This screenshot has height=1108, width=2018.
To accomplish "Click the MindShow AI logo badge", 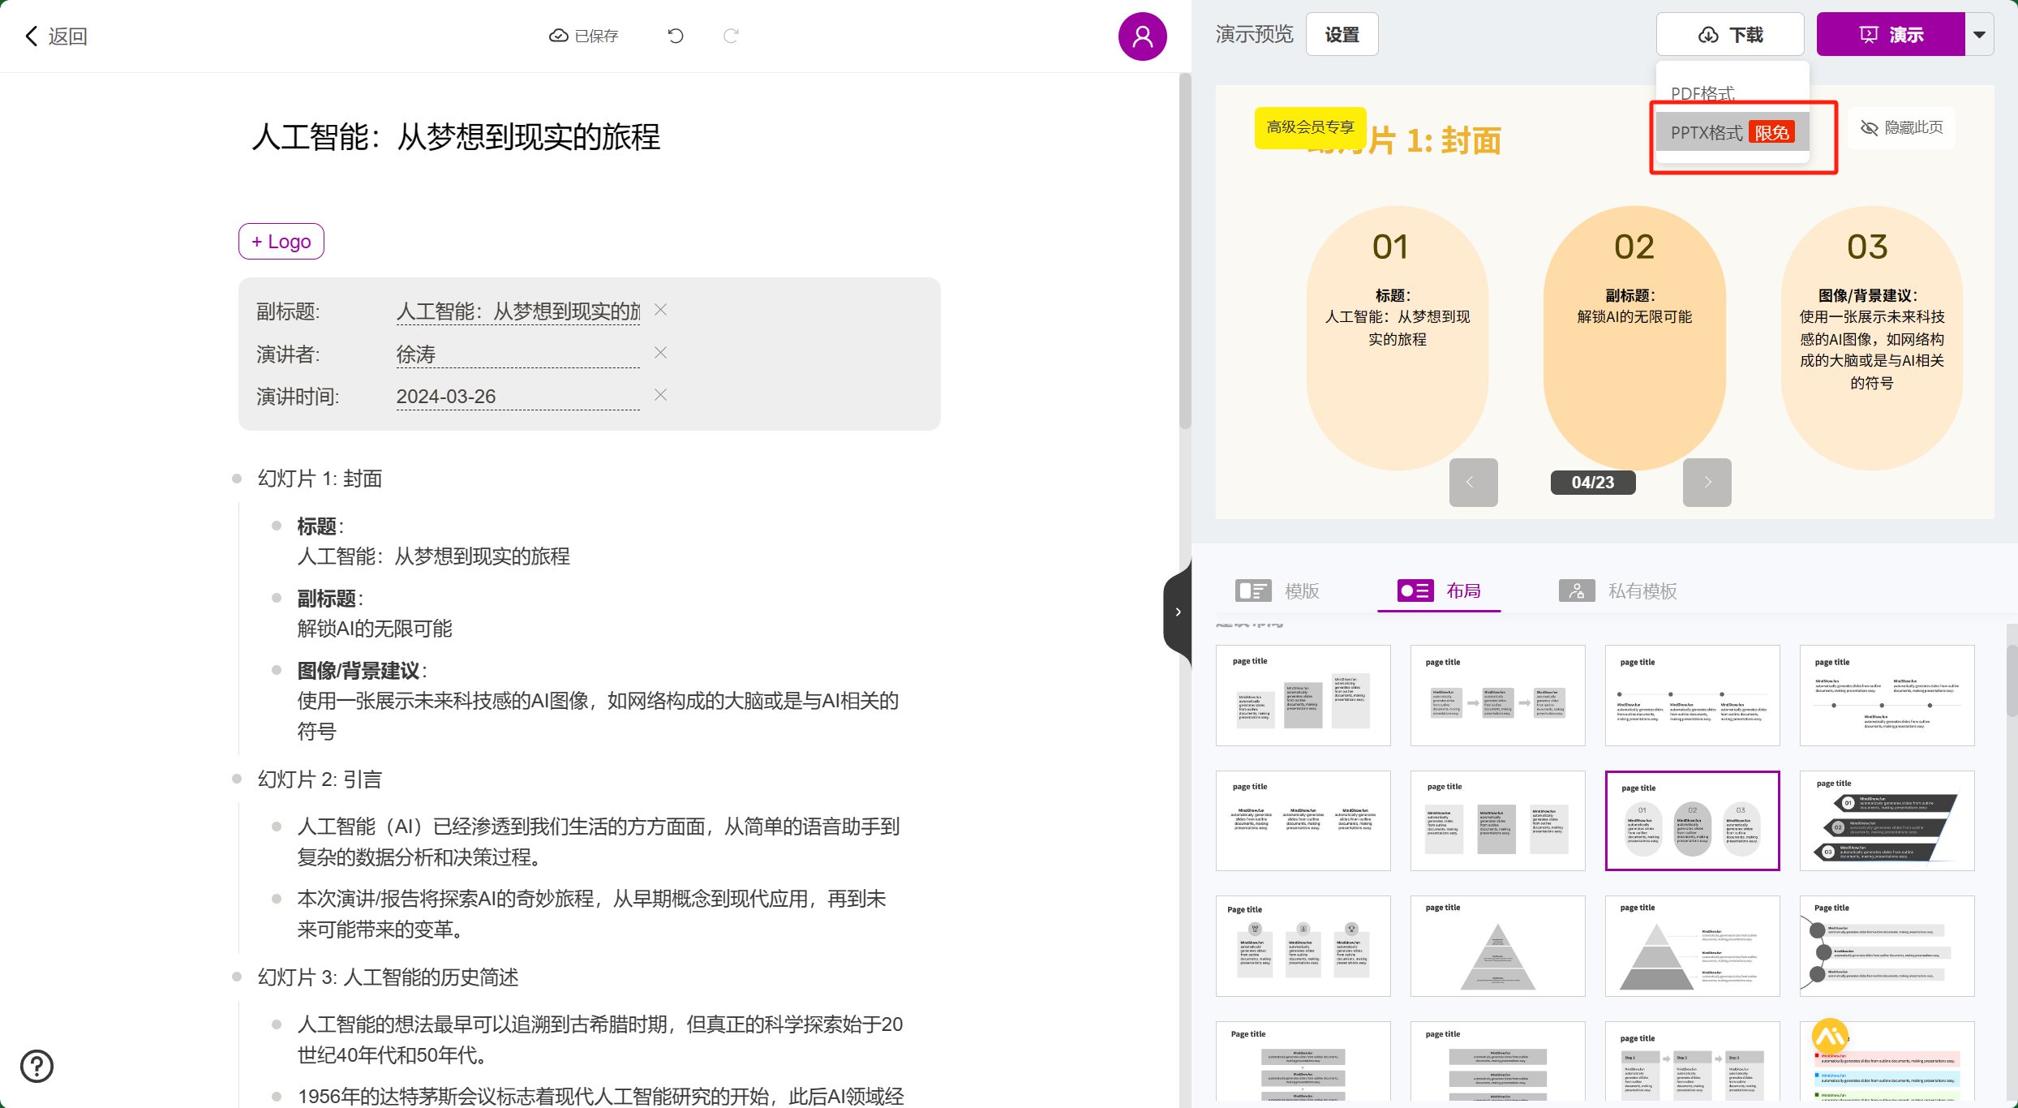I will pyautogui.click(x=1831, y=1036).
